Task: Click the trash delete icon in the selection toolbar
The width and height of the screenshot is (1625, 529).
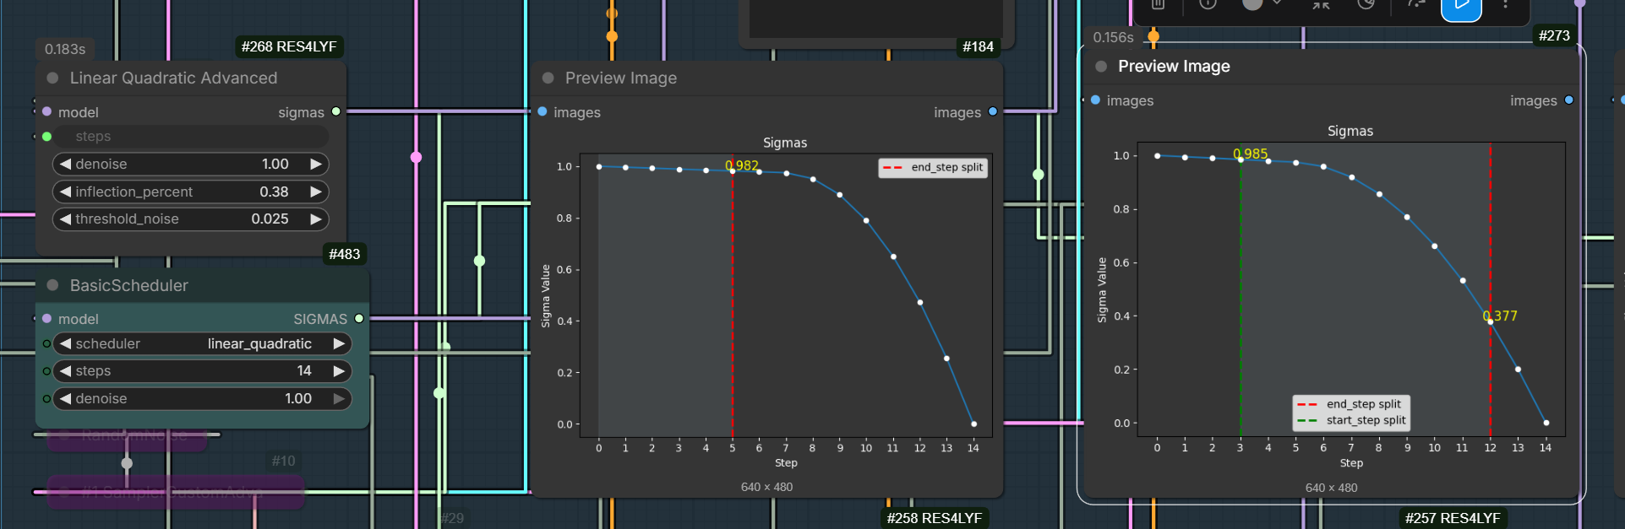Action: 1158,3
